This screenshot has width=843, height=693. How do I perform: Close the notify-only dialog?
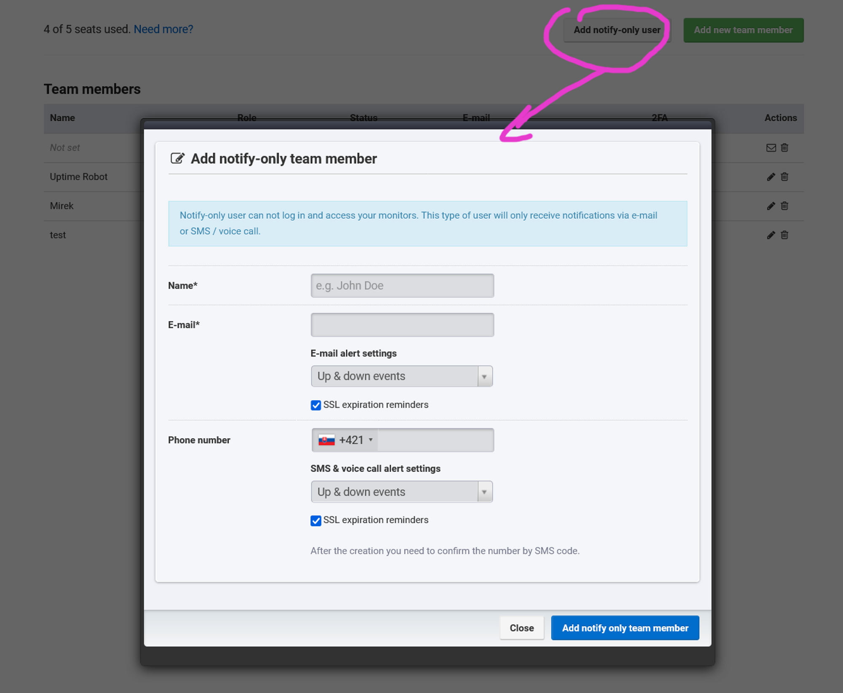(x=522, y=628)
